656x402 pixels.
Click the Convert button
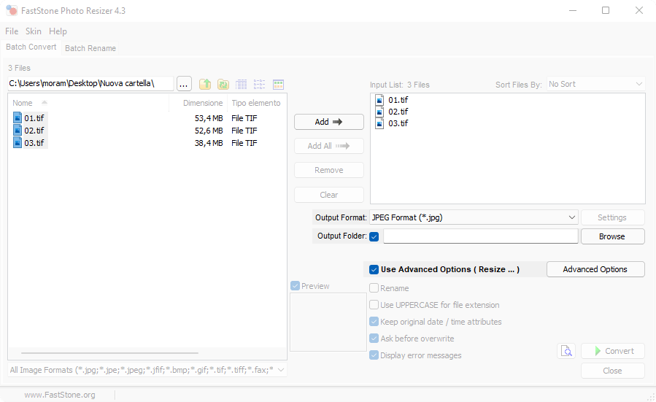tap(613, 351)
